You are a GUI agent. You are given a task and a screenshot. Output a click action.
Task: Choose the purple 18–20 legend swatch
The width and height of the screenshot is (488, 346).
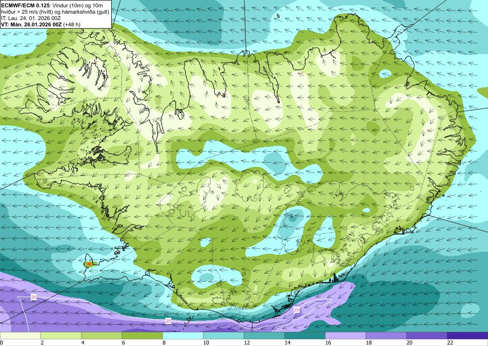(x=386, y=336)
